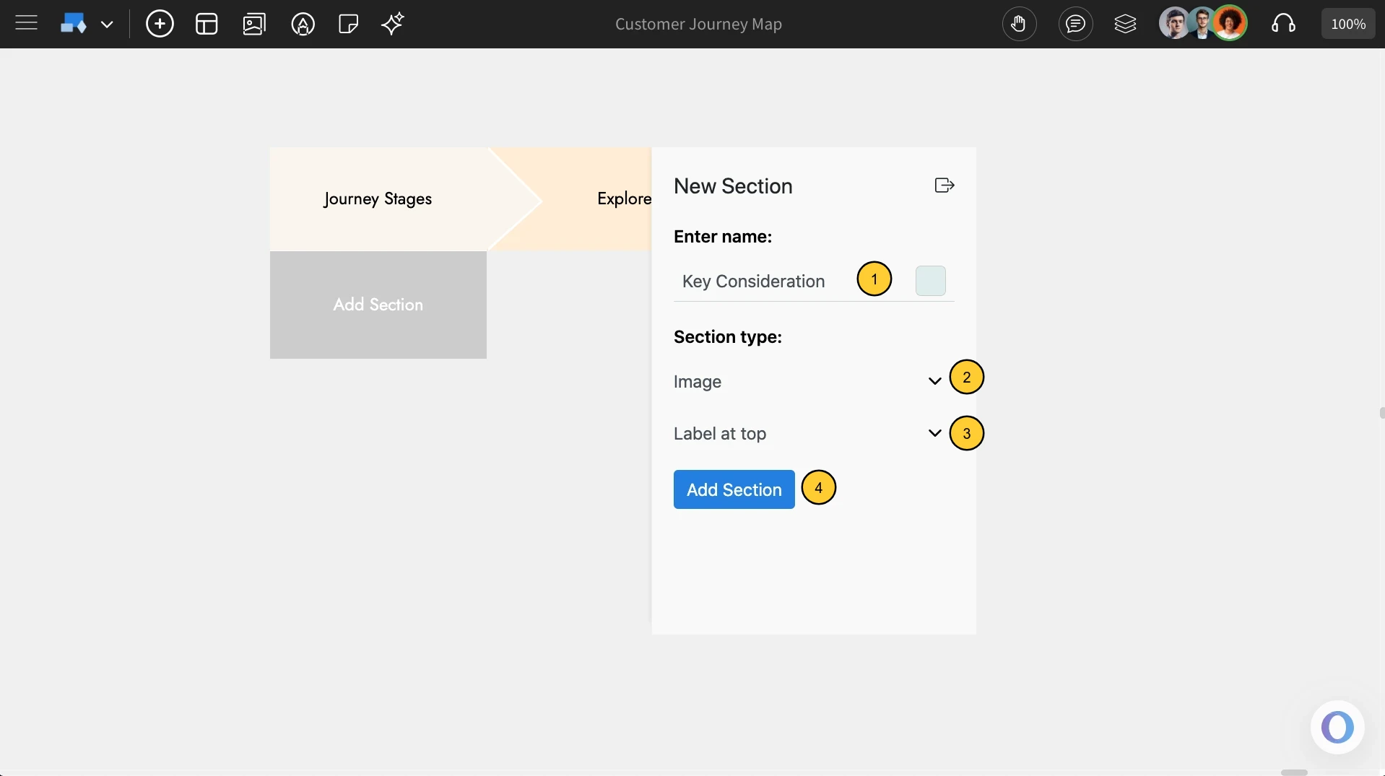The height and width of the screenshot is (776, 1385).
Task: Open the hamburger main menu
Action: [26, 23]
